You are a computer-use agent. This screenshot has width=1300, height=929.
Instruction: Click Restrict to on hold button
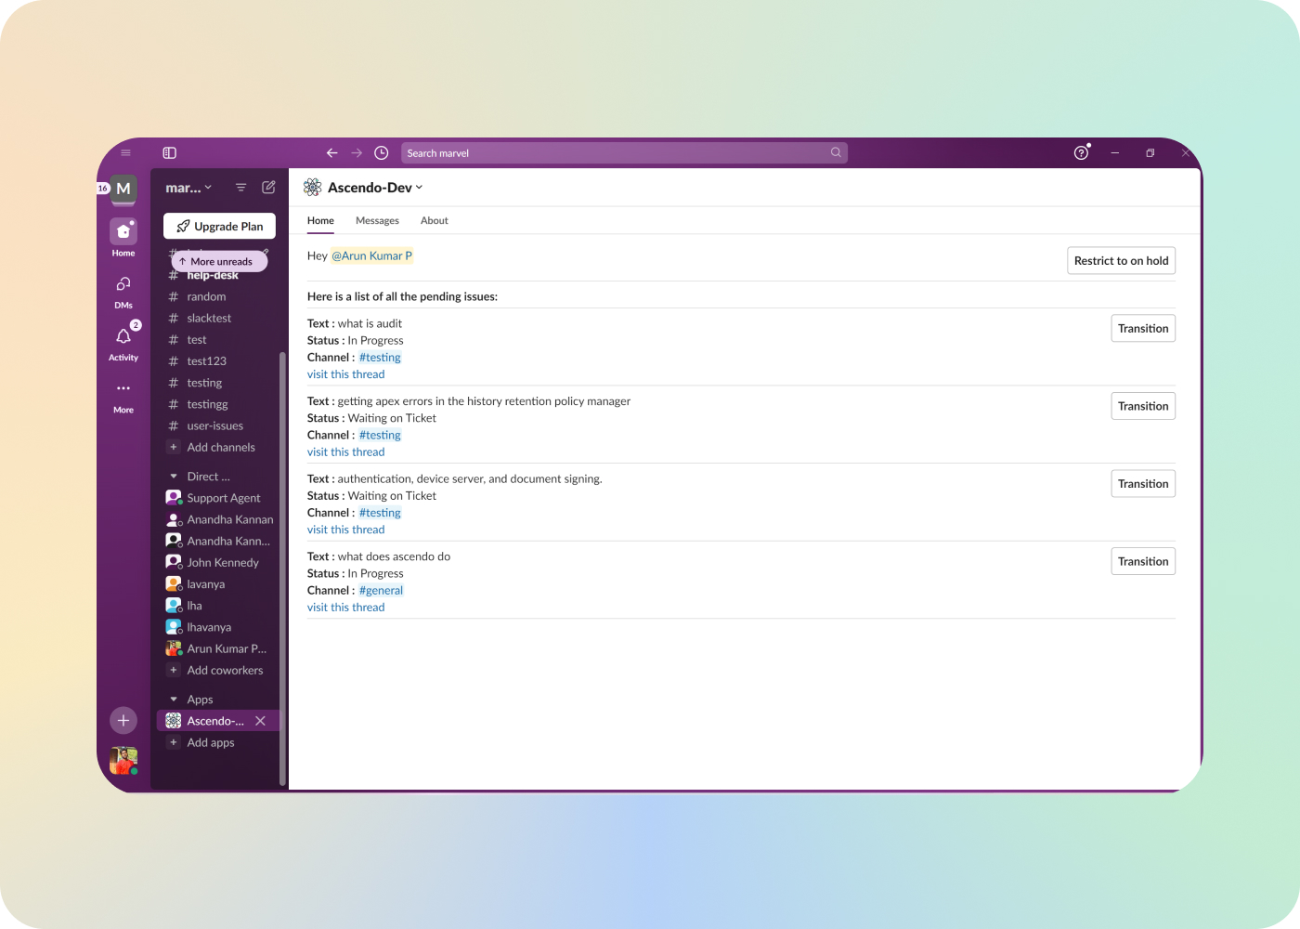[1121, 261]
